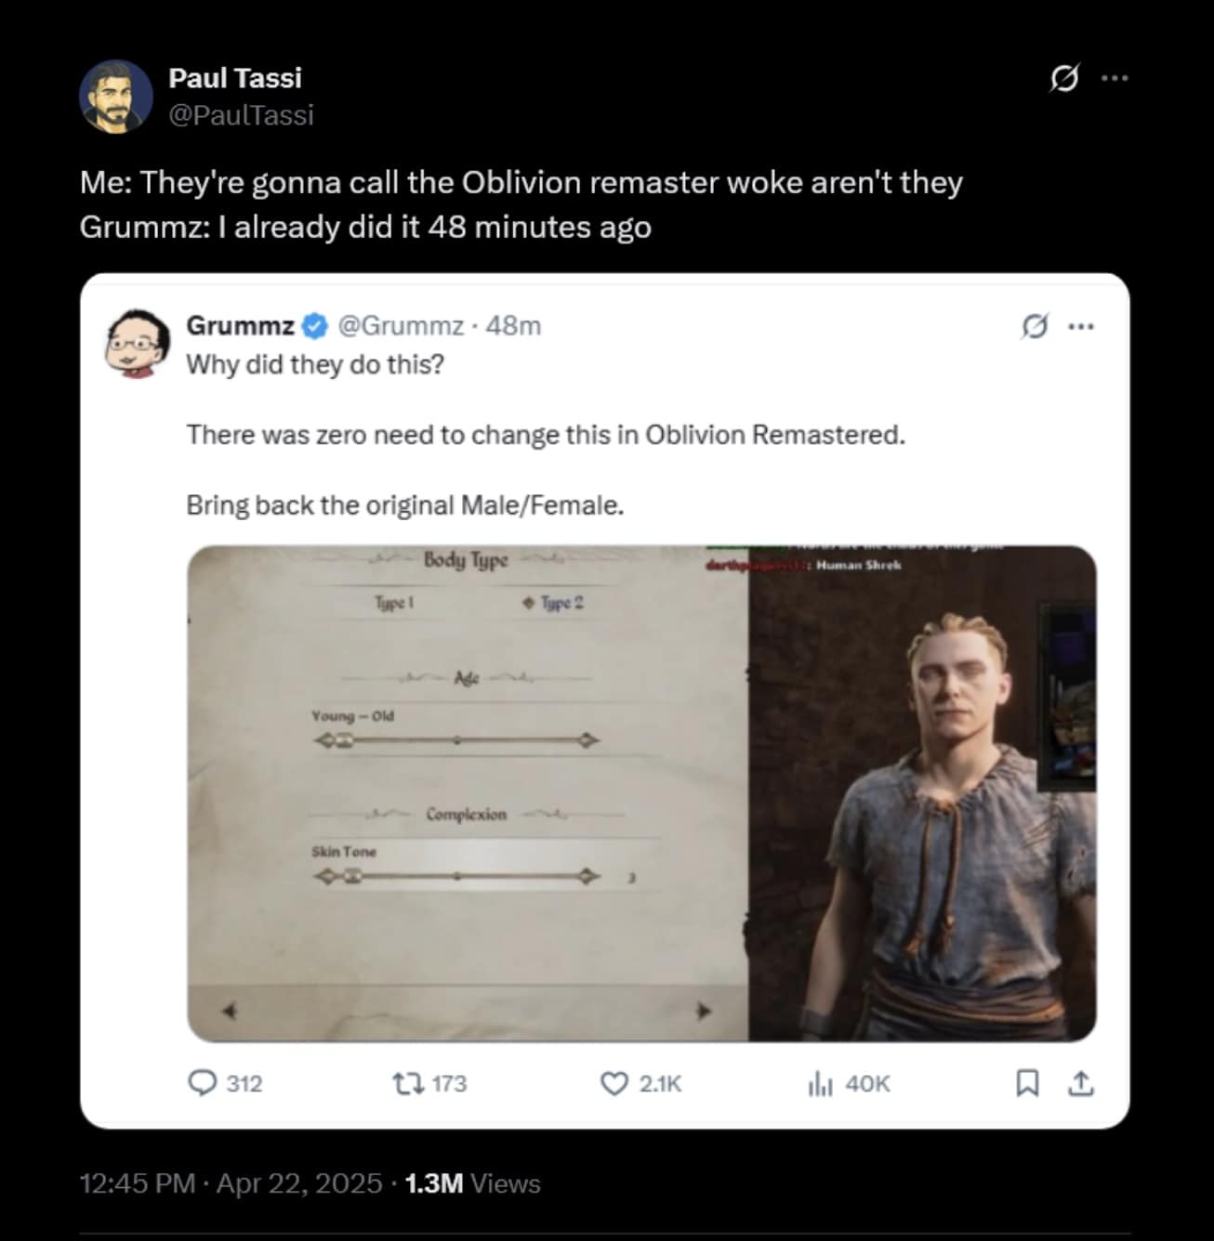Click the 12:45 PM Apr 22, 2025 timestamp
The image size is (1214, 1241).
(231, 1183)
